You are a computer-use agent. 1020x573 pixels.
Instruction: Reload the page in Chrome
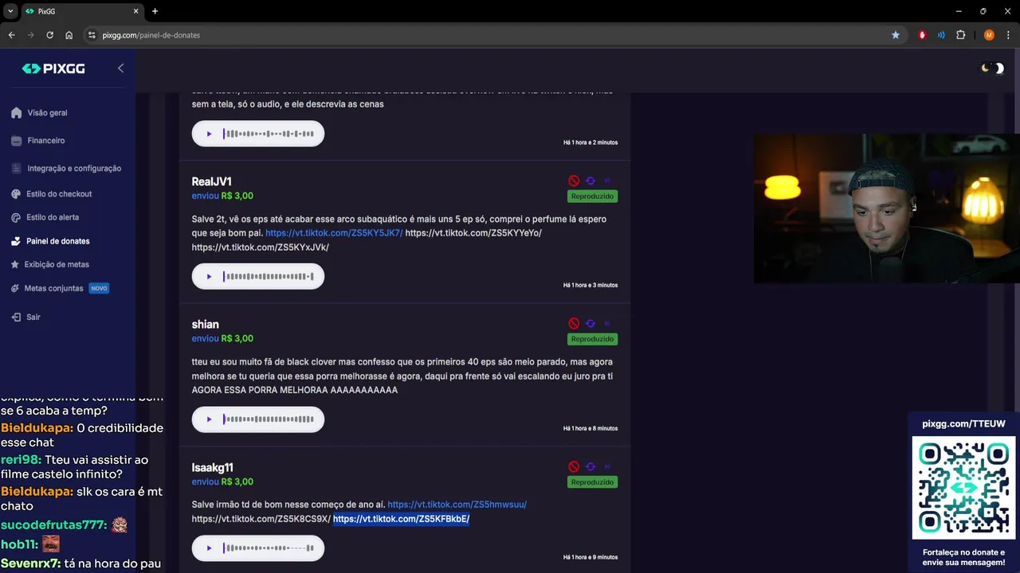49,35
